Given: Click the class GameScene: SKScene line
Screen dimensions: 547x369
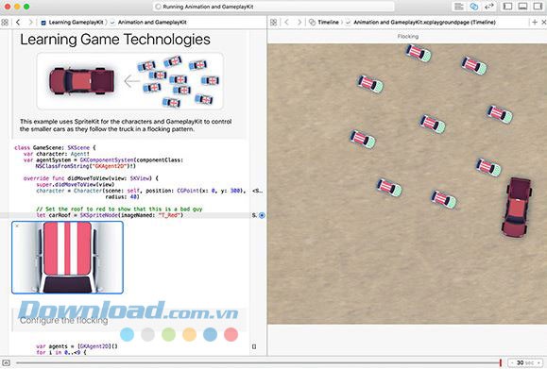Looking at the screenshot, I should click(x=55, y=148).
